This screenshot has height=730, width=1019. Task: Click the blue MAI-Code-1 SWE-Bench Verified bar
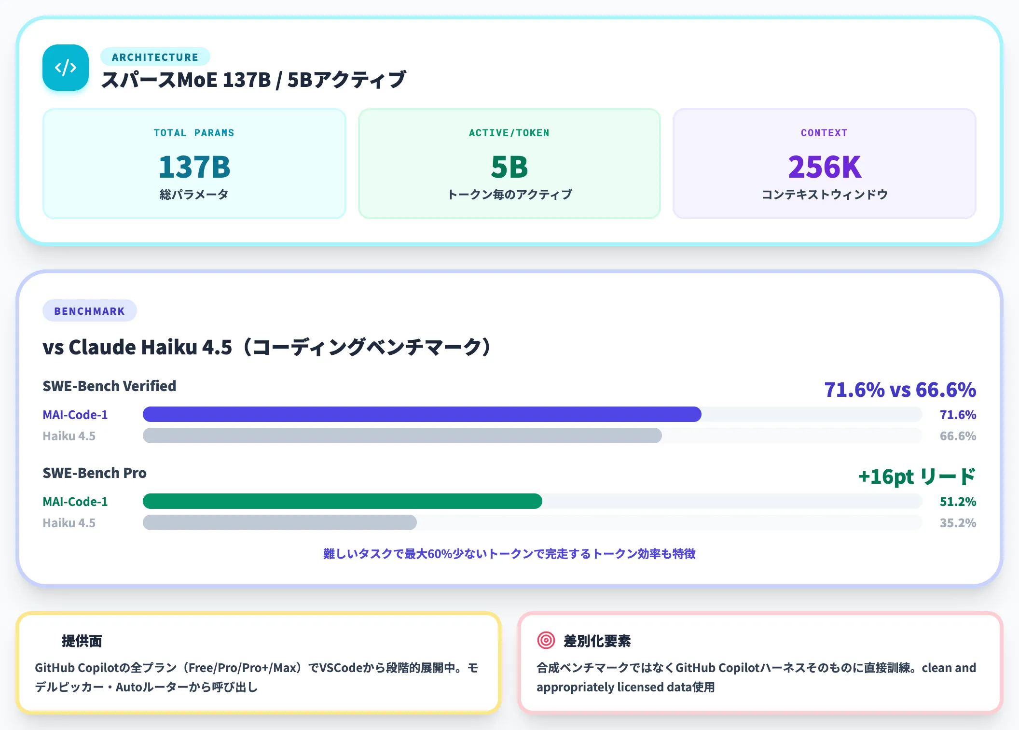[x=422, y=414]
